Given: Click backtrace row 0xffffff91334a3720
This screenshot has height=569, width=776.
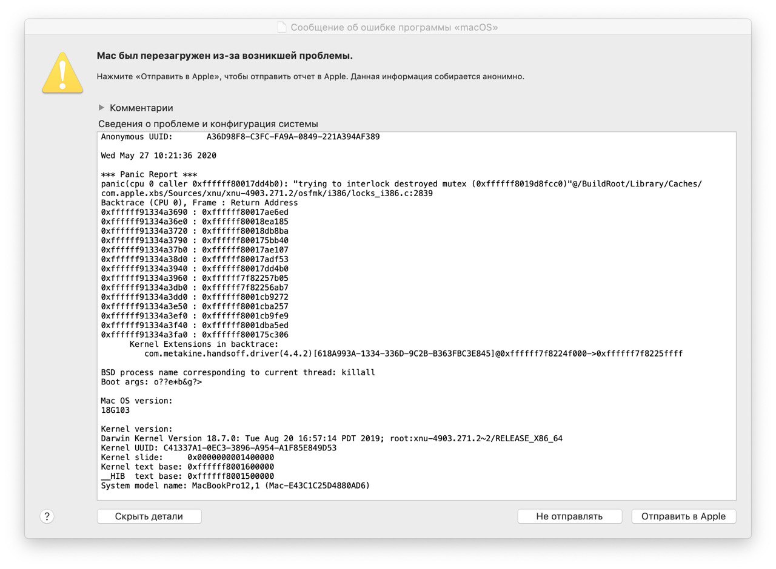Looking at the screenshot, I should point(195,231).
